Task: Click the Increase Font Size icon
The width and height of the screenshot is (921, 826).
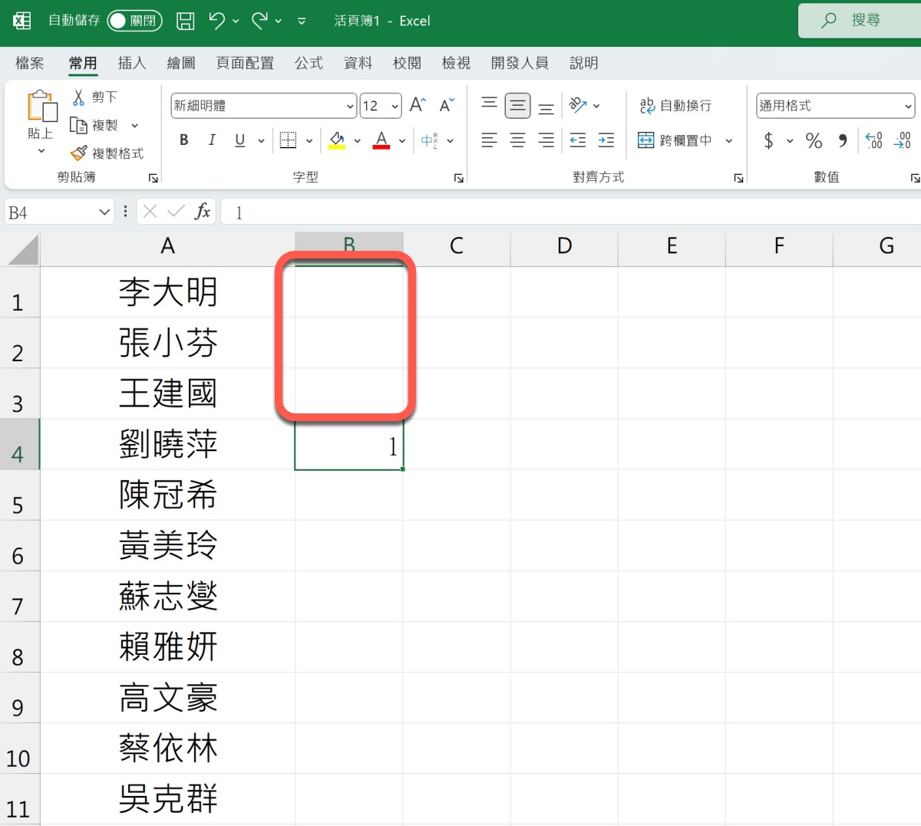Action: point(418,106)
